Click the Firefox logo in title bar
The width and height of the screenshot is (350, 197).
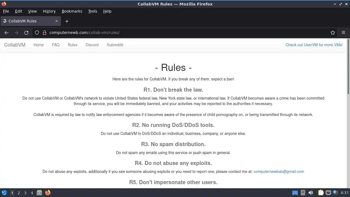coord(4,4)
